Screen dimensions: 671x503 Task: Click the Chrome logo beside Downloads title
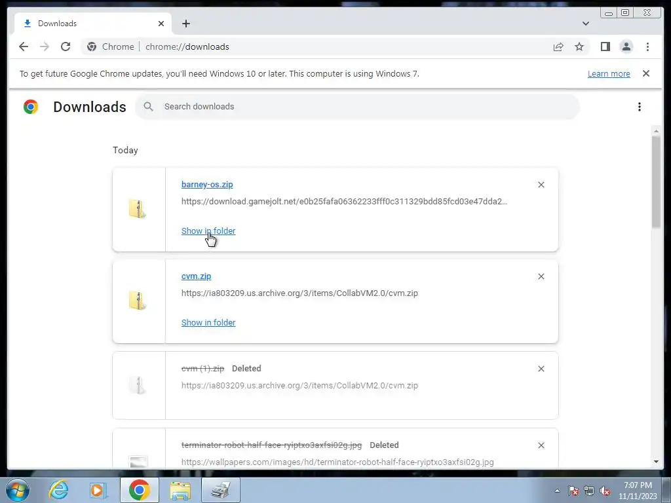31,107
